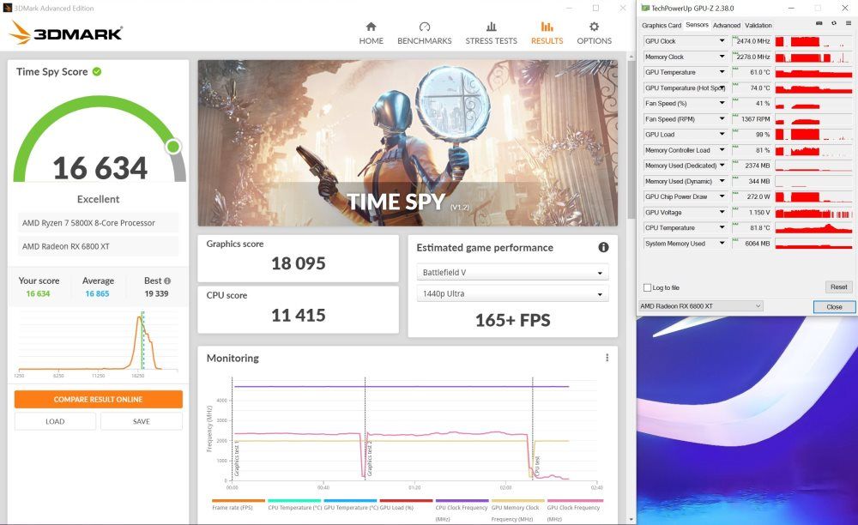Open the 3DMark Home screen
The width and height of the screenshot is (858, 525).
pyautogui.click(x=371, y=33)
